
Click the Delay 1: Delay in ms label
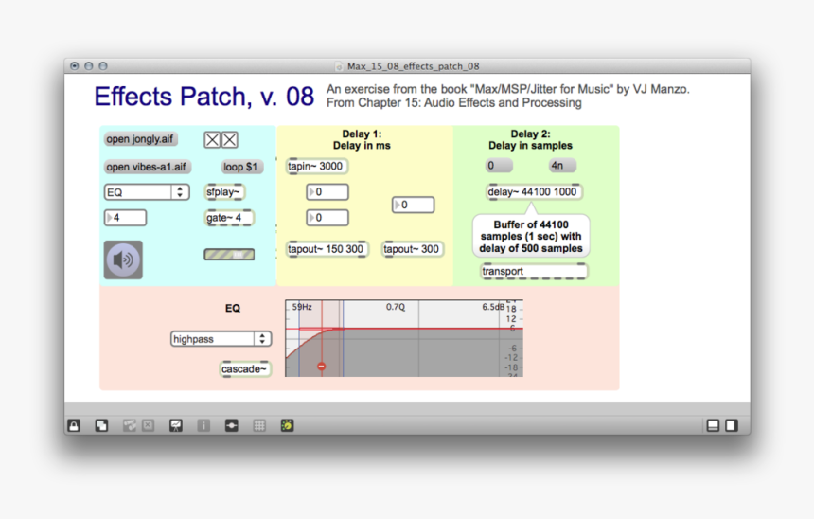[x=362, y=140]
